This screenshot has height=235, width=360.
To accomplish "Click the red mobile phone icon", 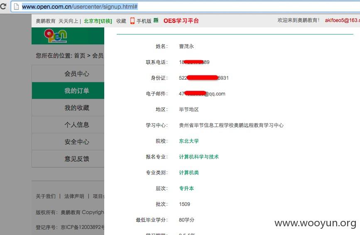I will click(x=132, y=21).
